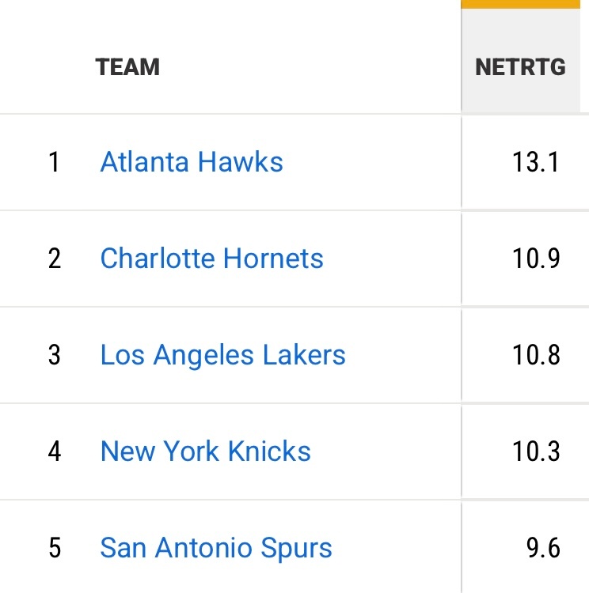Select the Spurs 9.6 net rating cell
The width and height of the screenshot is (589, 593).
point(542,548)
